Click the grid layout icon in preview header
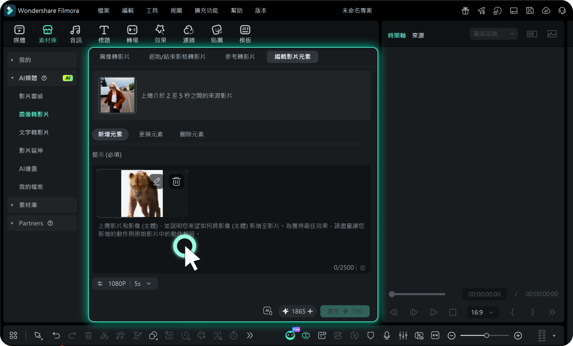Image resolution: width=573 pixels, height=346 pixels. (x=532, y=34)
